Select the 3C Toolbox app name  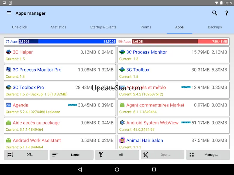click(138, 70)
